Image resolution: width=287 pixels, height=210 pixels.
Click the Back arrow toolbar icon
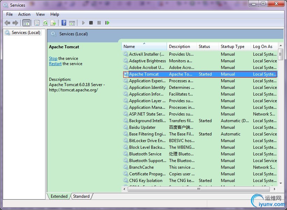tap(7, 23)
